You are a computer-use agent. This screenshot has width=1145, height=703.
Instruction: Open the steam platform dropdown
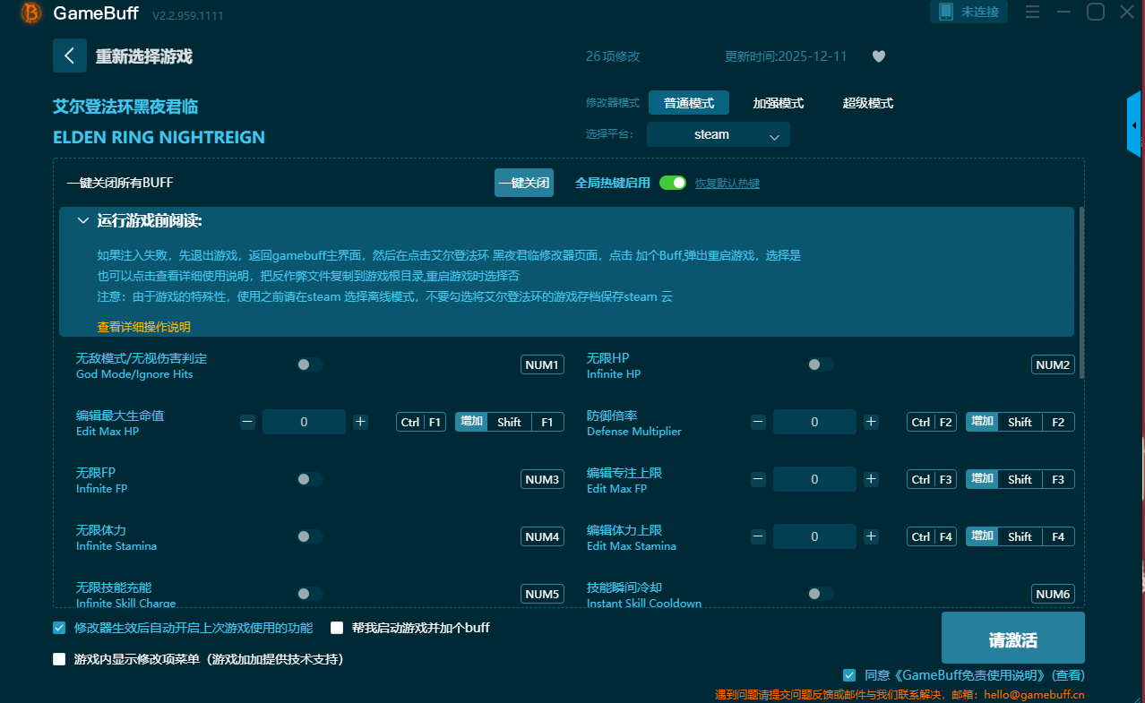point(719,135)
